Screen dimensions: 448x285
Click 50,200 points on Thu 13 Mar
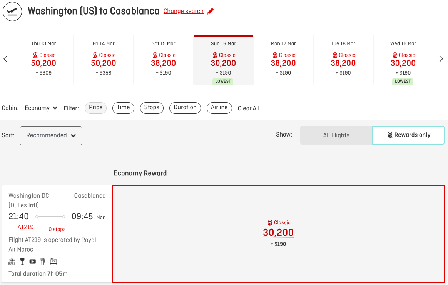(x=43, y=63)
